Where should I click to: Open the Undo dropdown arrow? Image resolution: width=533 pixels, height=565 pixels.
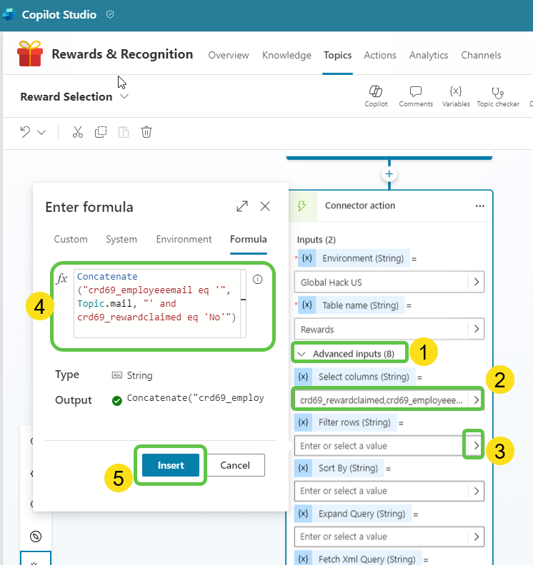[x=41, y=132]
